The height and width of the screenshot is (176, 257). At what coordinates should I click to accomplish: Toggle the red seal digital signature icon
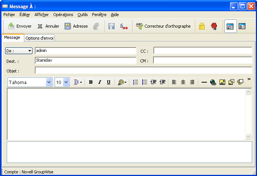point(214,26)
